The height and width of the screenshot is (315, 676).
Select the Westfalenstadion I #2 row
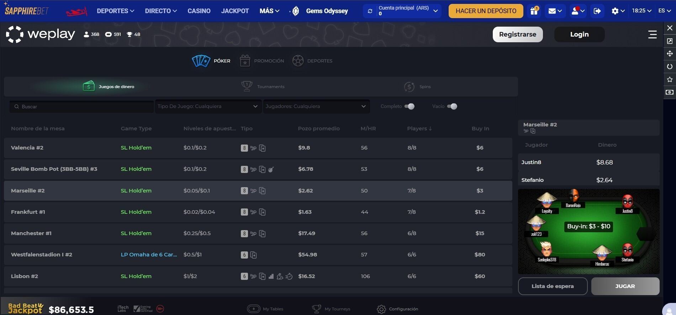(258, 255)
